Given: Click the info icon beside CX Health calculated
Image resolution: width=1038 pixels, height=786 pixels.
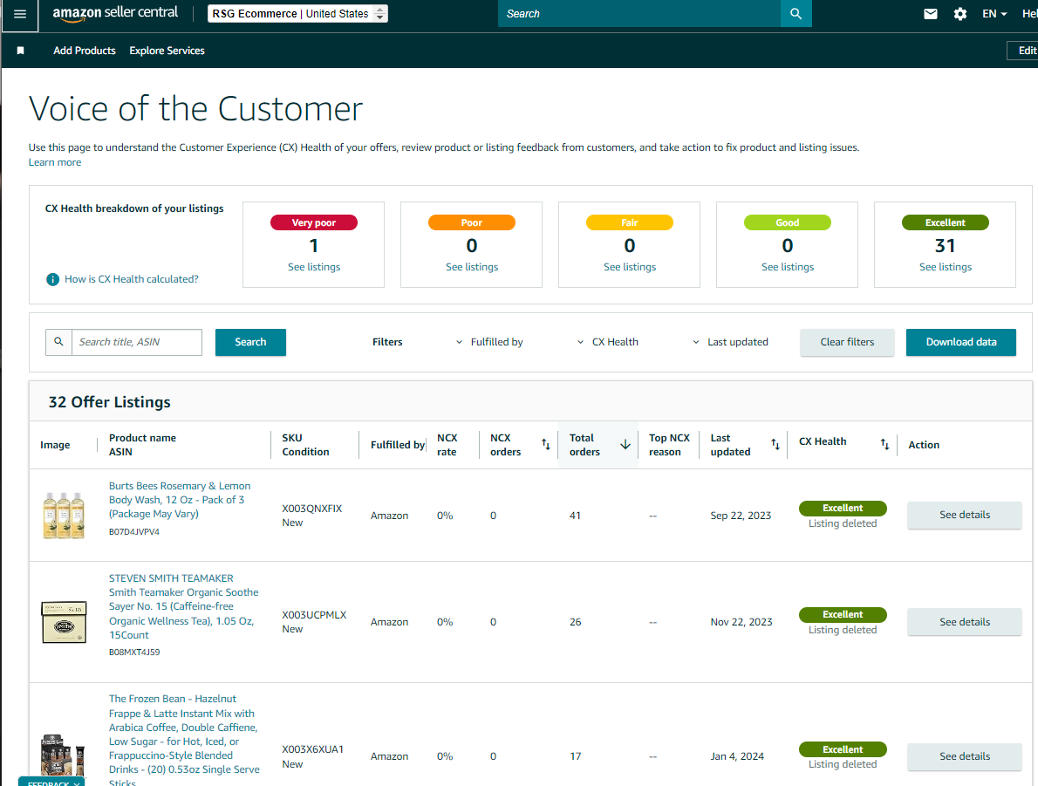Looking at the screenshot, I should point(52,279).
